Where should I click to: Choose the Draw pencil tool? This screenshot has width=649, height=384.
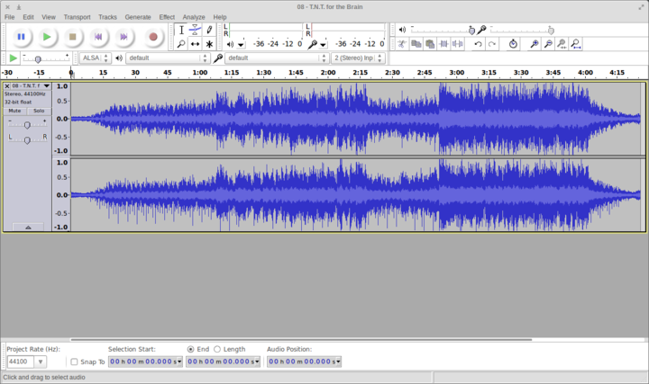[x=209, y=30]
